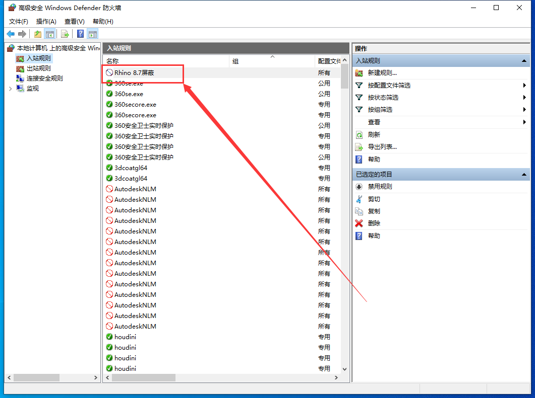
Task: Click the 导出列表... action text
Action: coord(382,147)
